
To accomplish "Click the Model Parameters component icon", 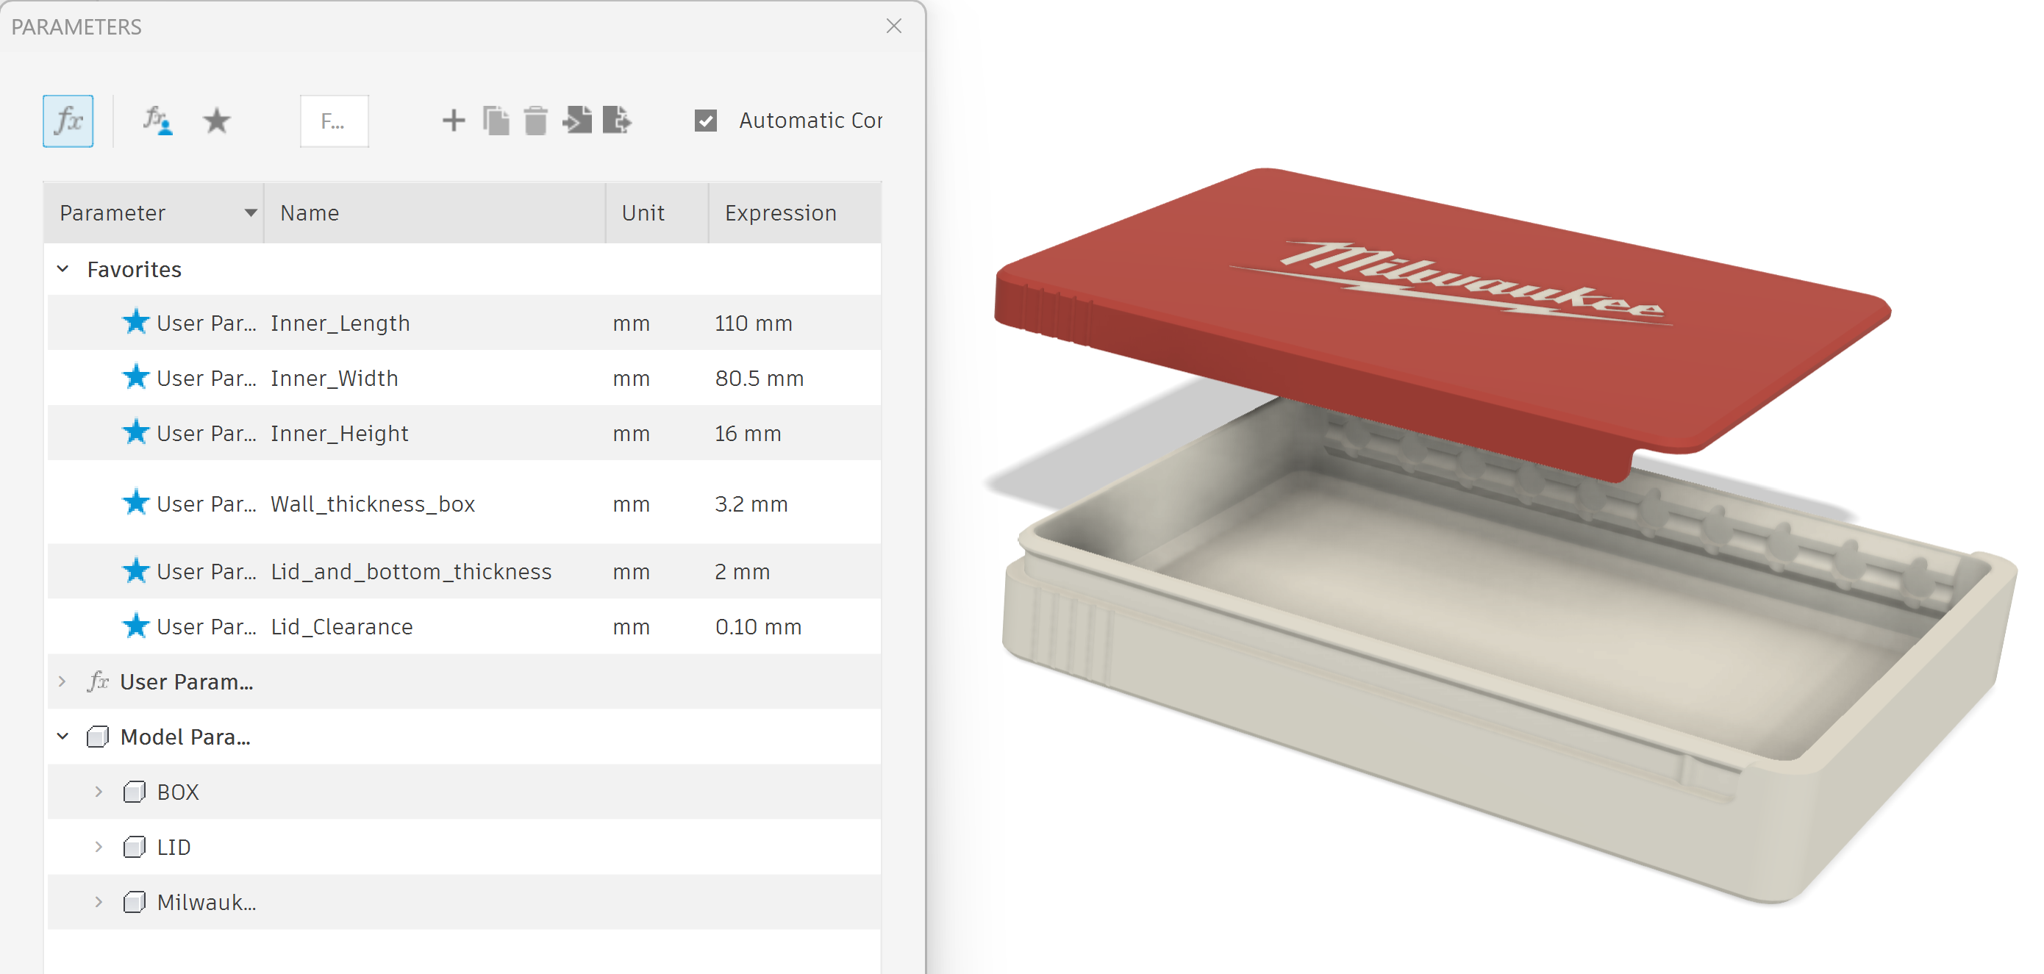I will coord(98,737).
